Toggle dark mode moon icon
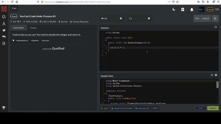Image resolution: width=221 pixels, height=124 pixels. (x=174, y=9)
